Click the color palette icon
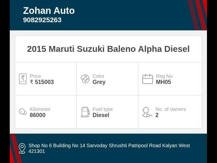 (85, 79)
